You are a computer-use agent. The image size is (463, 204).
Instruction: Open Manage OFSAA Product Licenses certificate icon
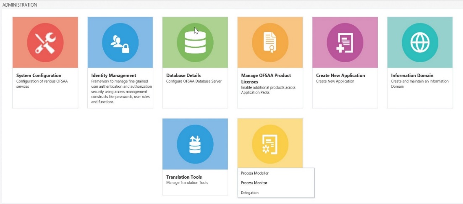point(270,42)
